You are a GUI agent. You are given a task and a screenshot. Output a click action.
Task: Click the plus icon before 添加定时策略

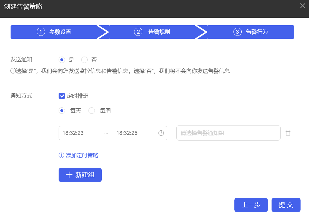62,155
